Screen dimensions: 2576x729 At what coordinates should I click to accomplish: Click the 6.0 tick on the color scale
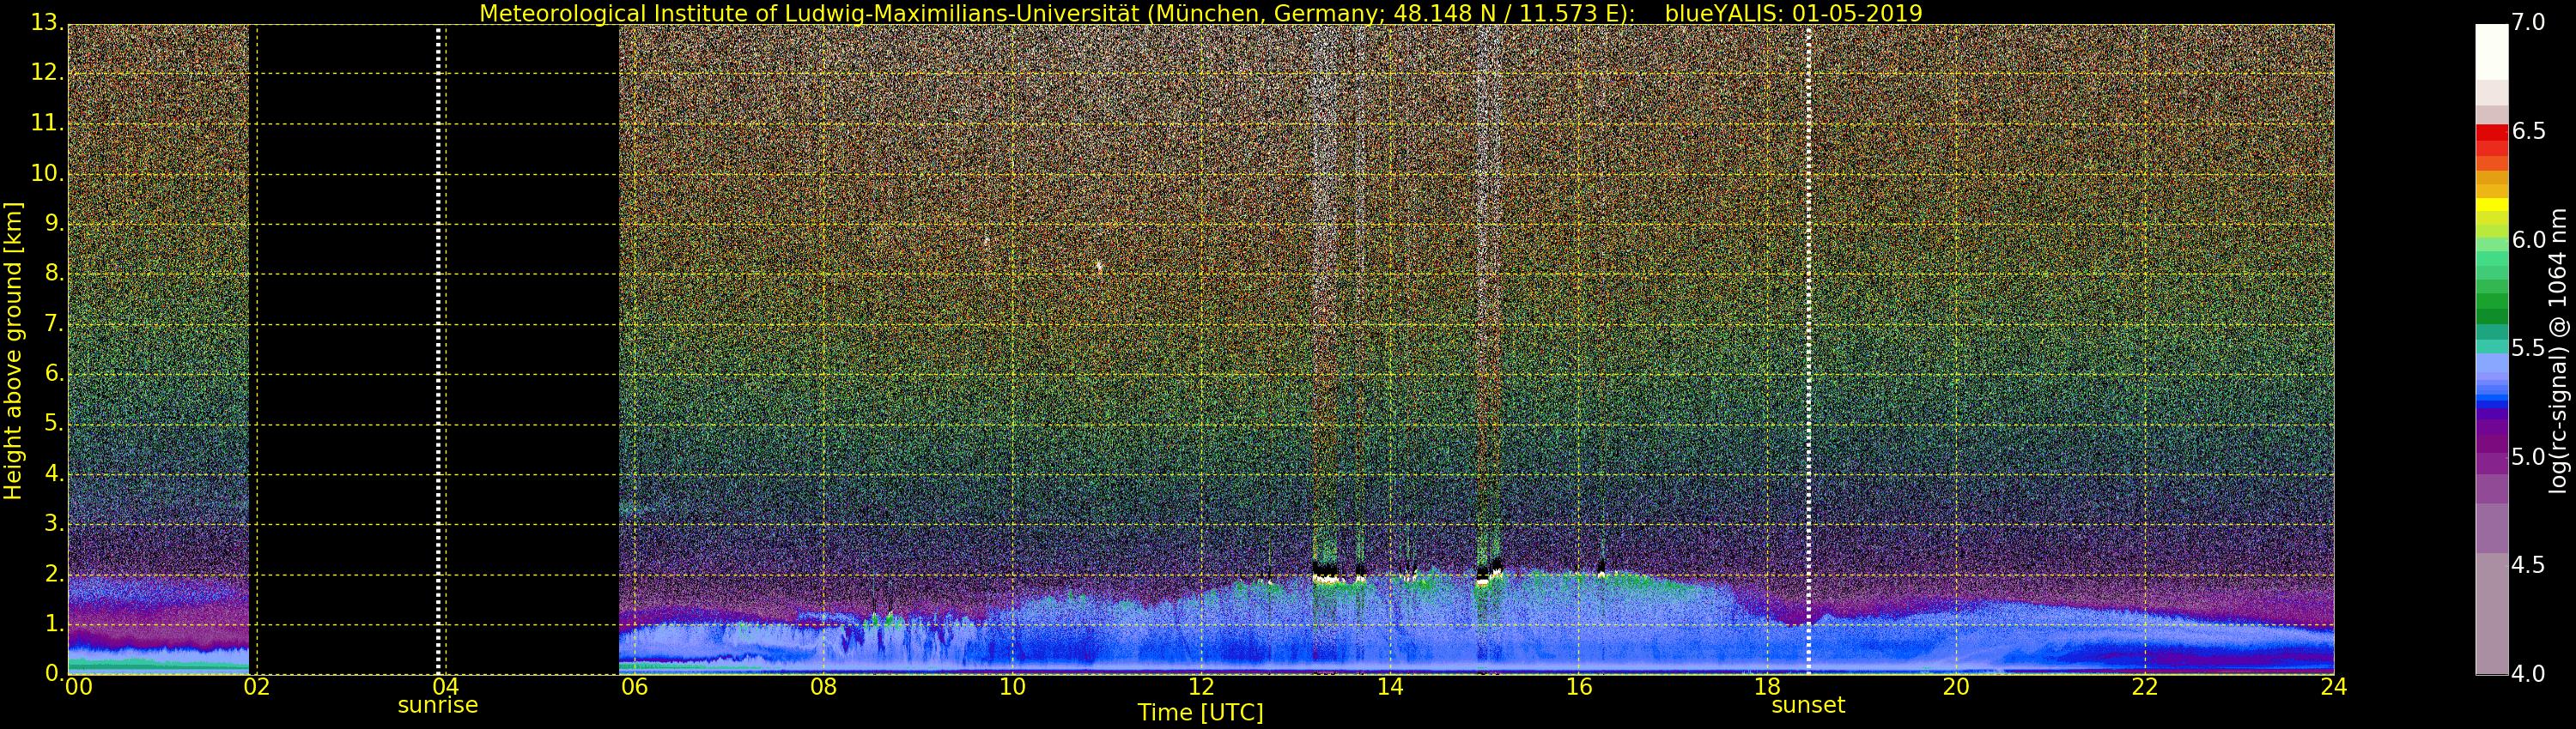2528,239
